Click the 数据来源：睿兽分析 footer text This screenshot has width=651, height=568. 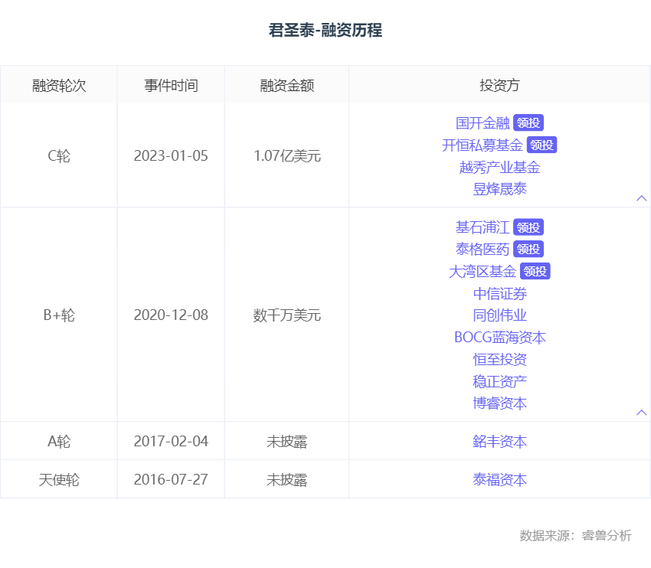pos(575,535)
